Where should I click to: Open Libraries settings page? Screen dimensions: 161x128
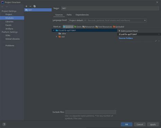(x=10, y=22)
